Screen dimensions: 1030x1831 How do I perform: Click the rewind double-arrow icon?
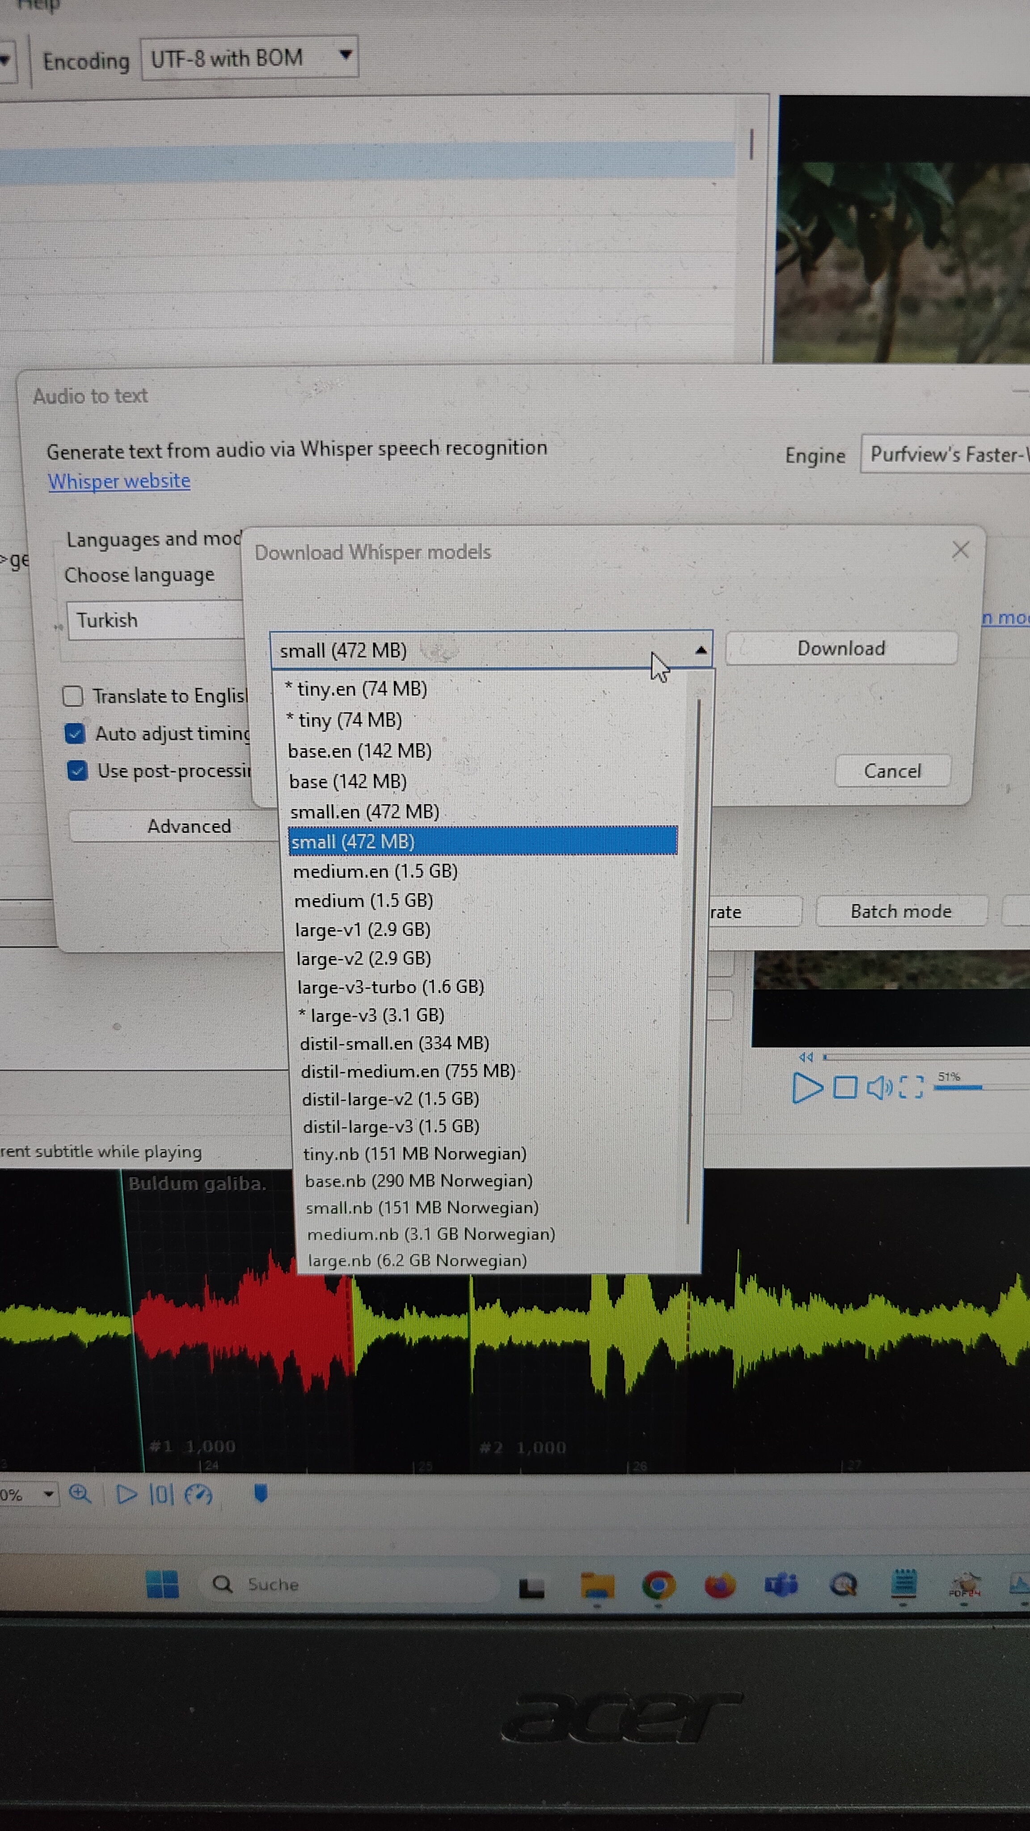coord(806,1057)
